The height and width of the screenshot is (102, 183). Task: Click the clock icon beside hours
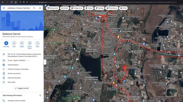(4, 60)
